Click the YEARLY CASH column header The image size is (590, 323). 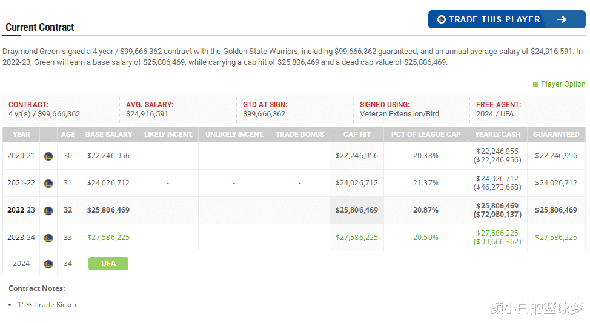497,135
